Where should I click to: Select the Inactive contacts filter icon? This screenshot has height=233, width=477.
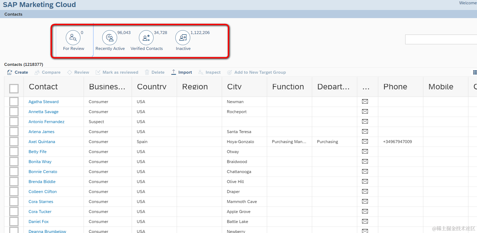coord(183,38)
